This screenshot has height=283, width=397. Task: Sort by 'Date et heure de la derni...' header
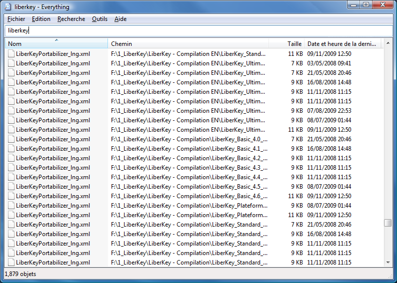[342, 43]
